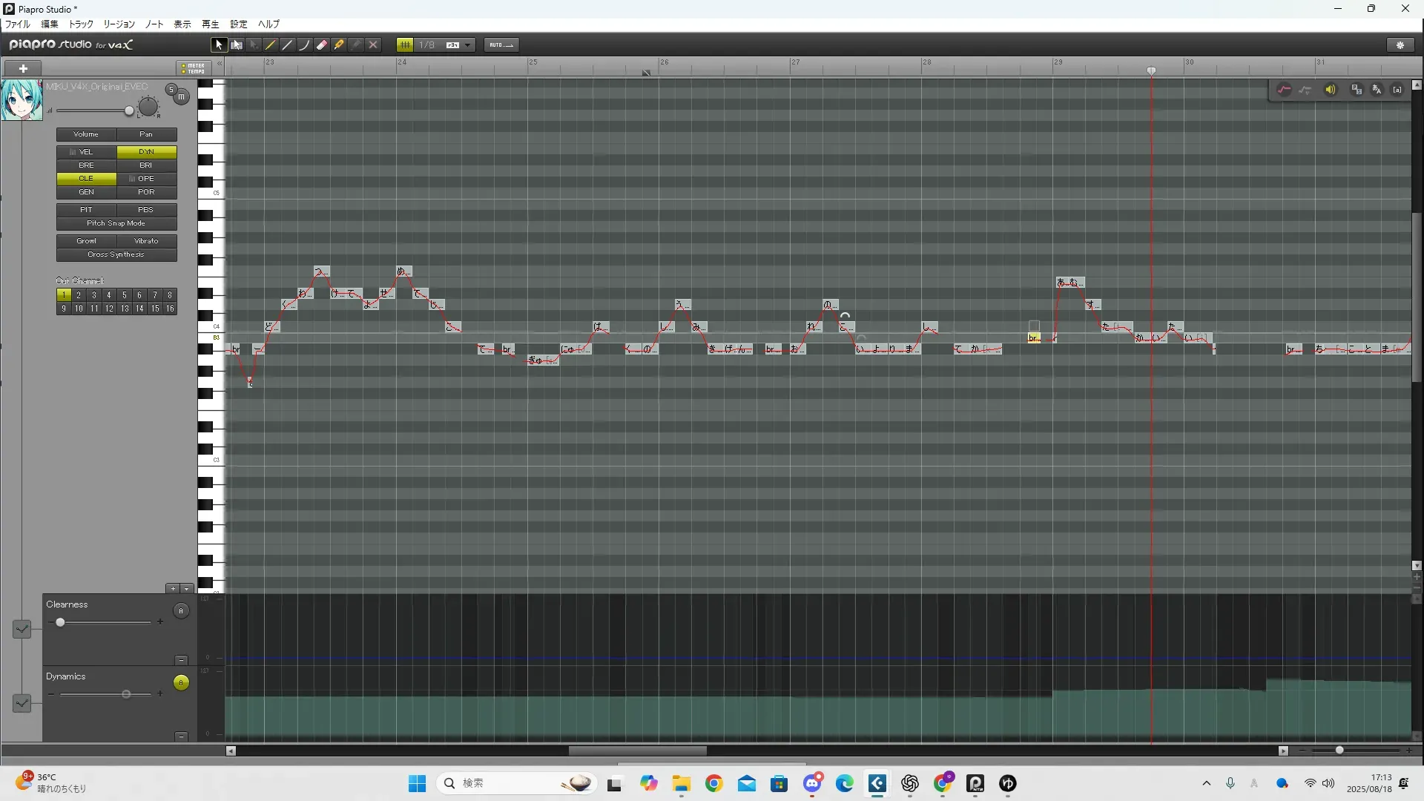Open the トラック menu
The image size is (1424, 801).
tap(81, 24)
